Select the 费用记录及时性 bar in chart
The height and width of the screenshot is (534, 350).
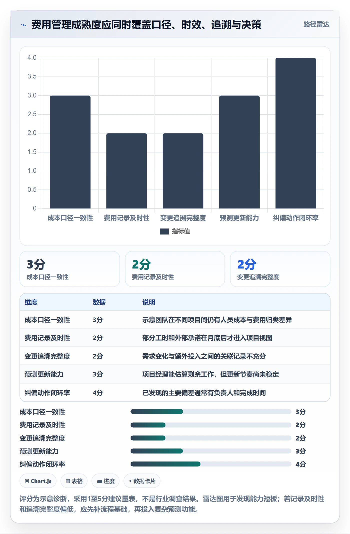pos(126,171)
